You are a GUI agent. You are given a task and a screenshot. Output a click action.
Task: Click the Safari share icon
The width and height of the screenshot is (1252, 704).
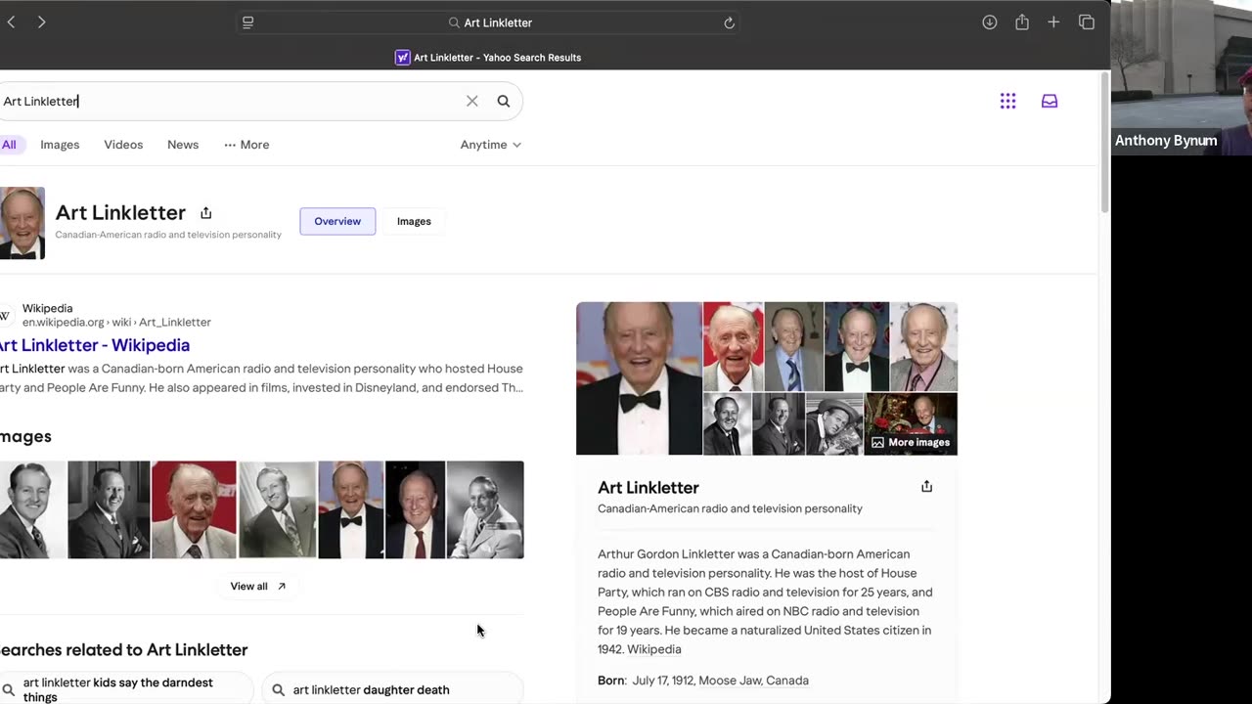click(x=1022, y=22)
